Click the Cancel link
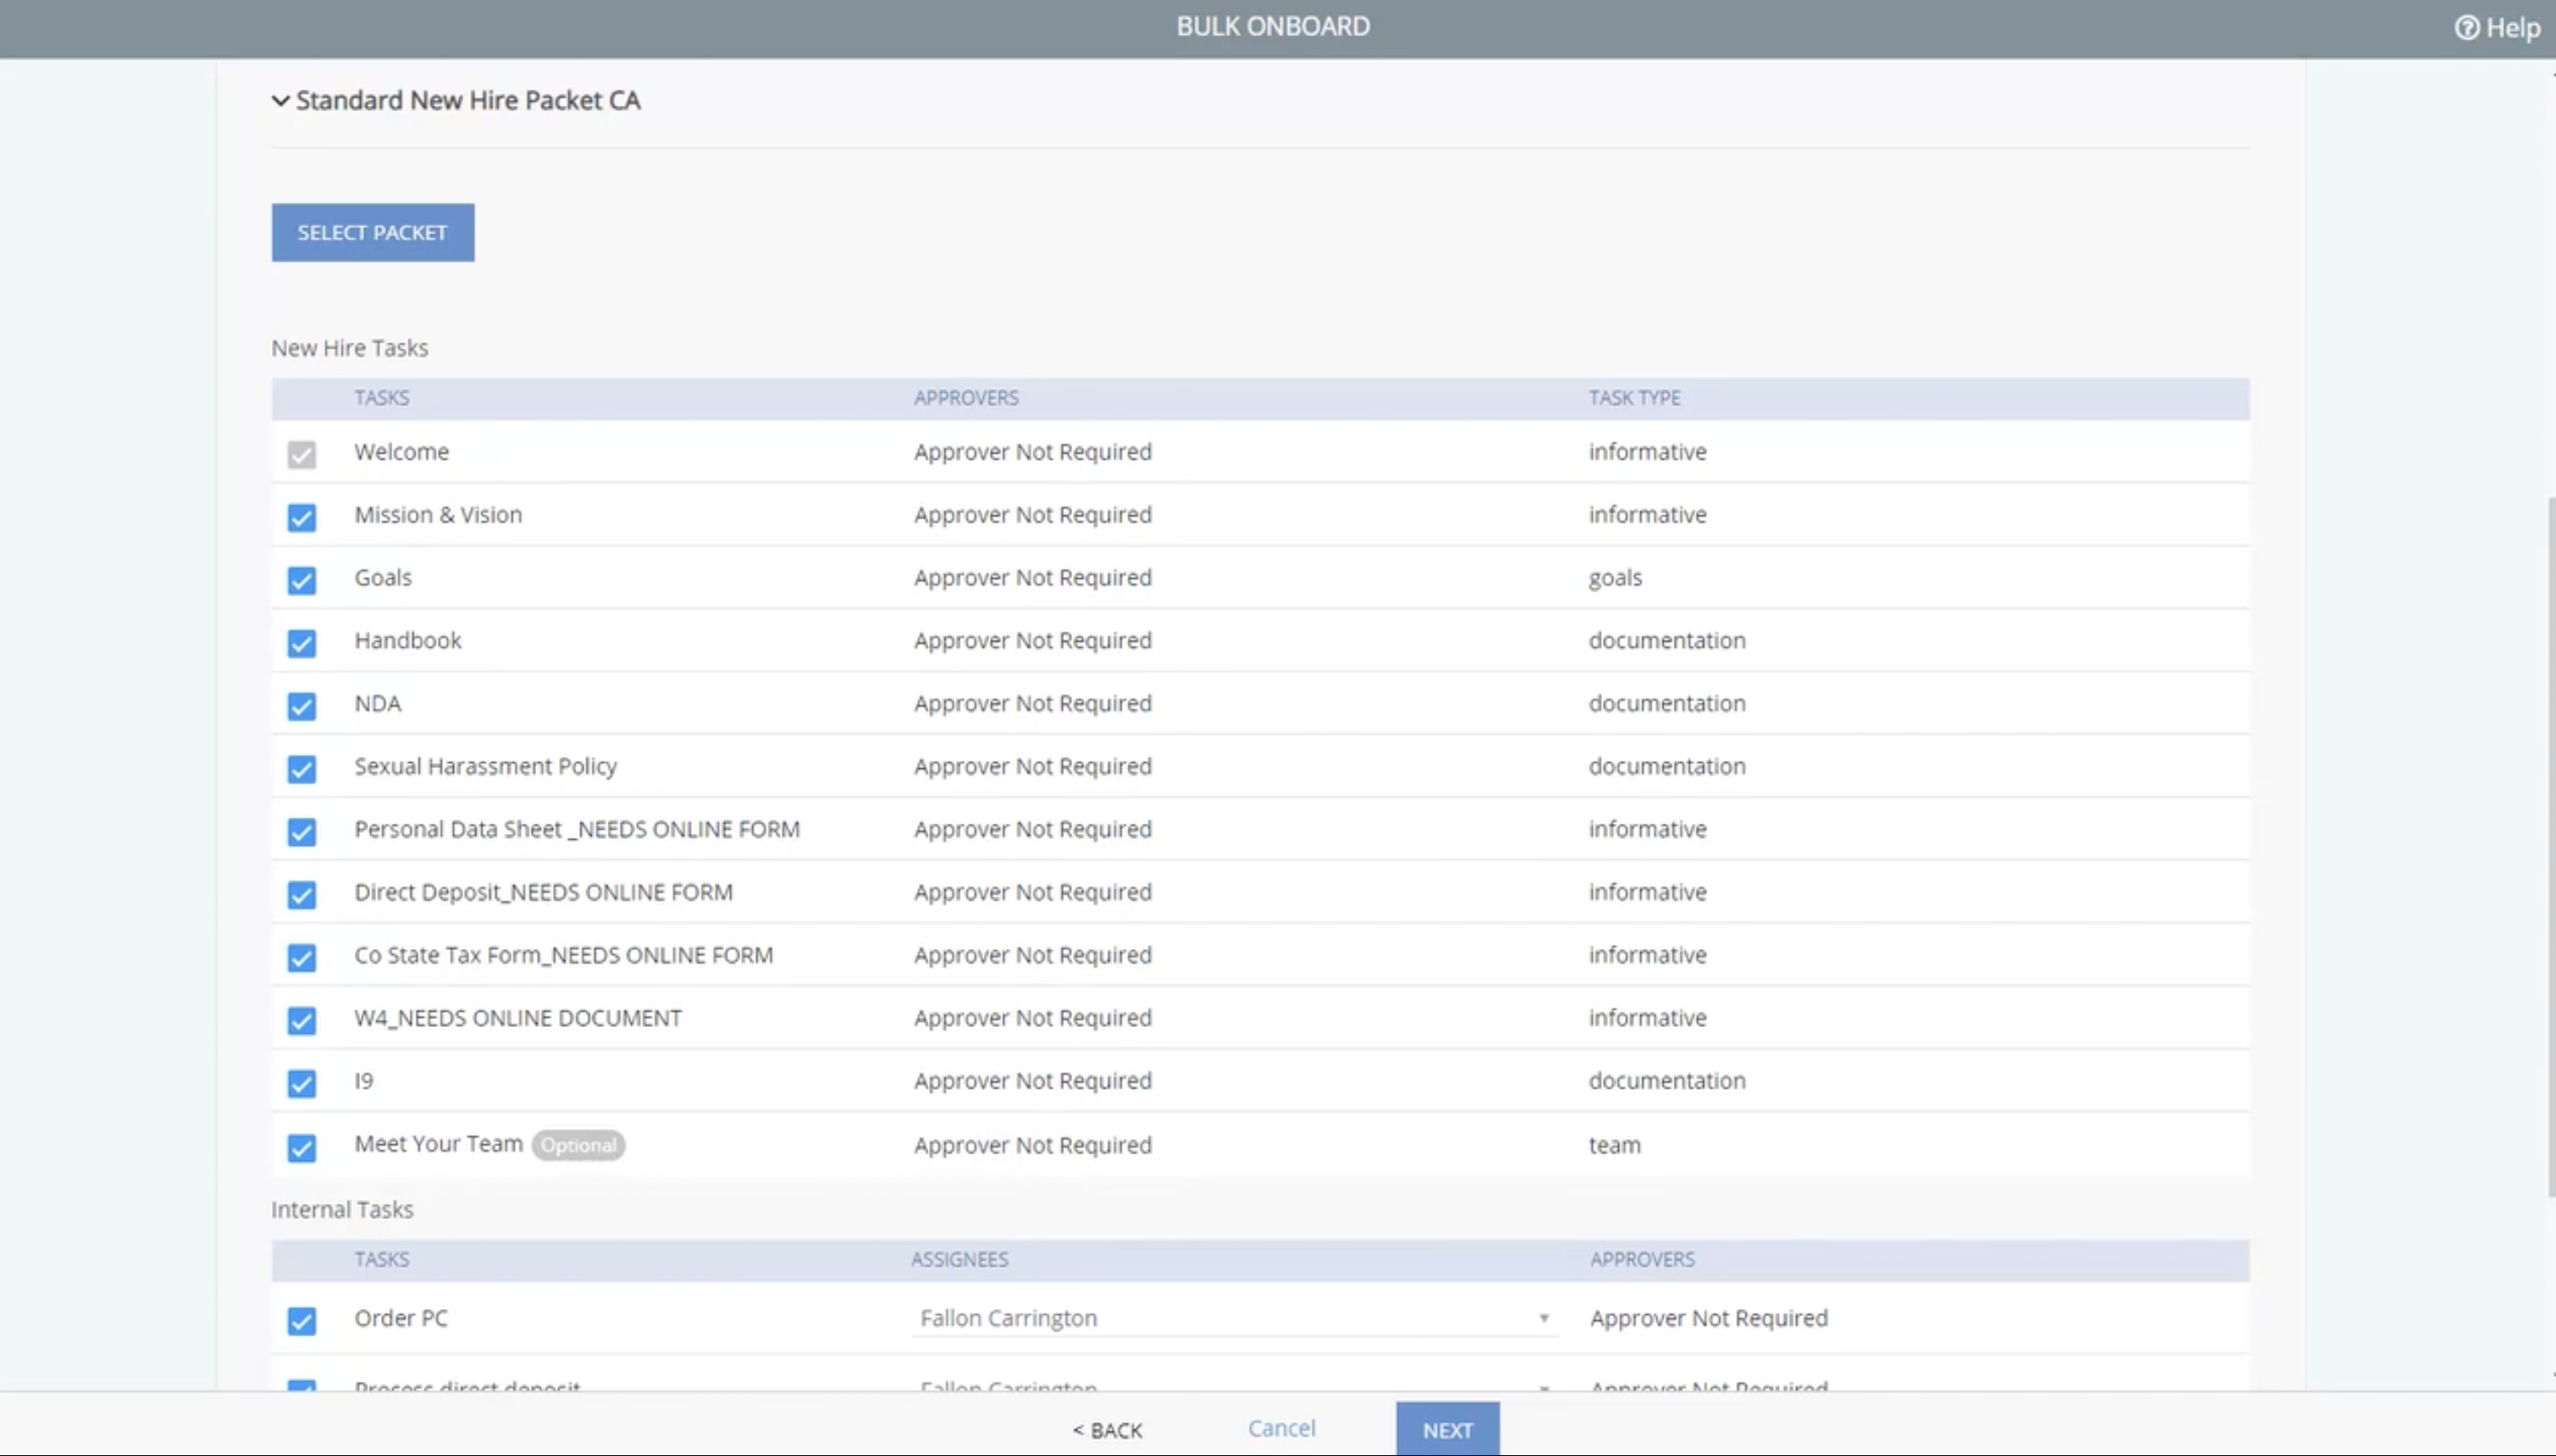 1281,1428
